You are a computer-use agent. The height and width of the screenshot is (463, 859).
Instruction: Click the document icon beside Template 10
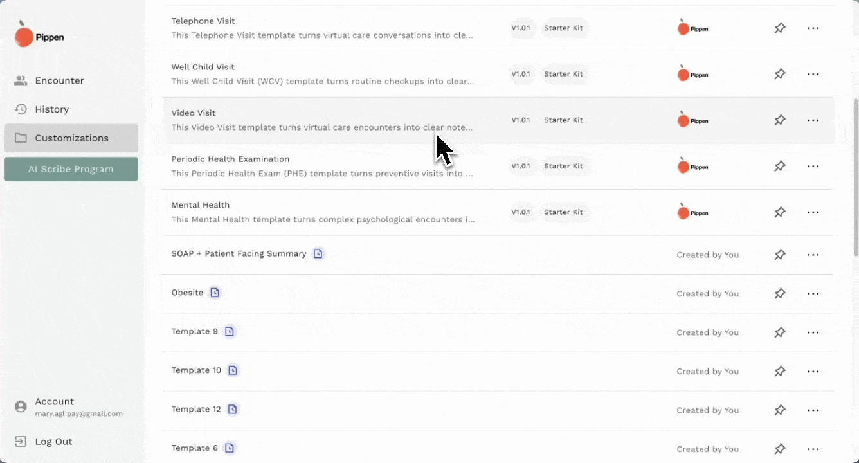coord(233,370)
